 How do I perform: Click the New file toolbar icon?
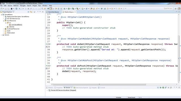(1, 9)
